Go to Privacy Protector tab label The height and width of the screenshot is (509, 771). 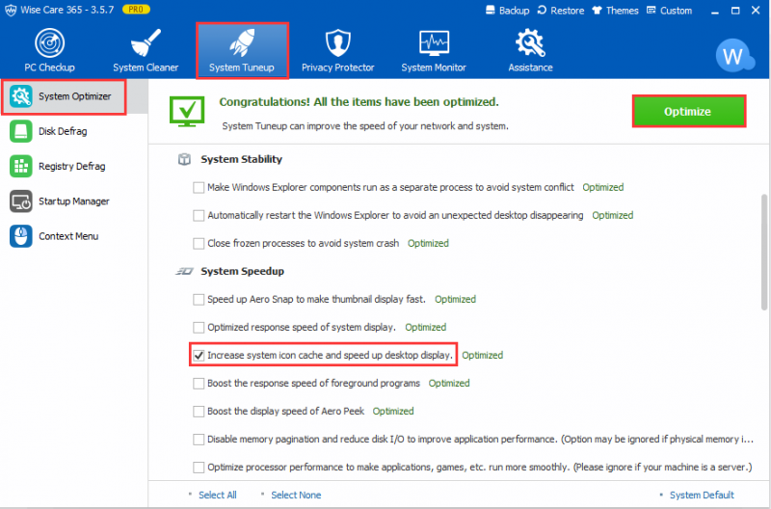pos(338,67)
